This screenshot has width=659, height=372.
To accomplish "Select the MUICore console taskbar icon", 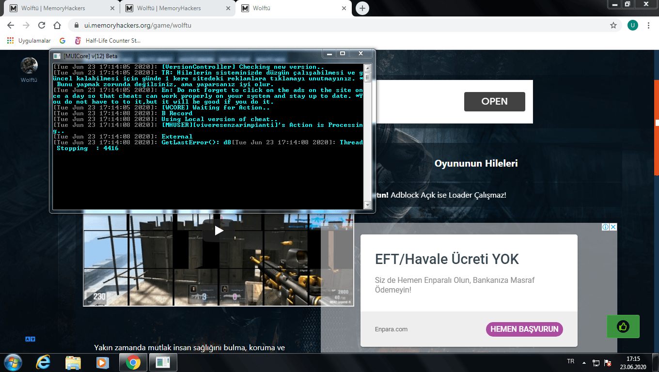I will tap(163, 362).
